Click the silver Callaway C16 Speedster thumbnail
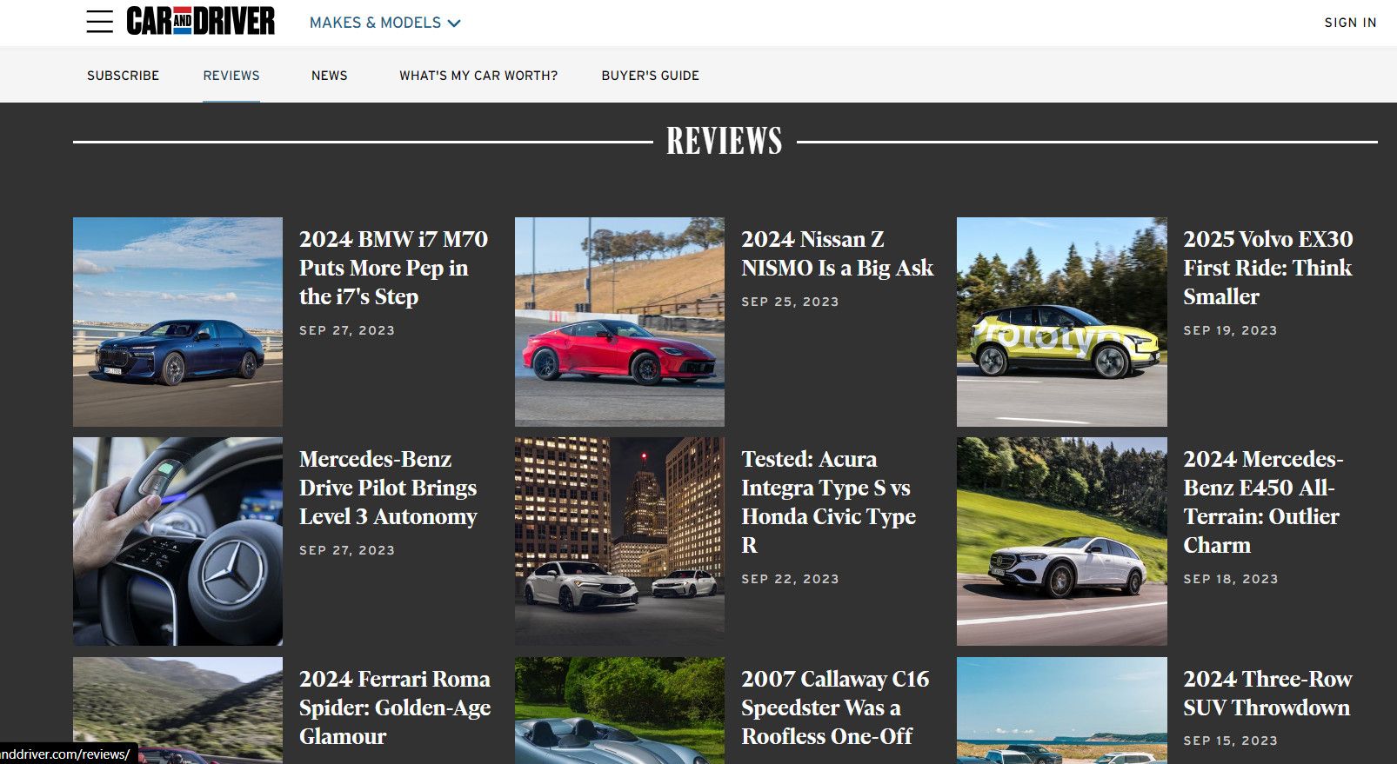 click(619, 710)
